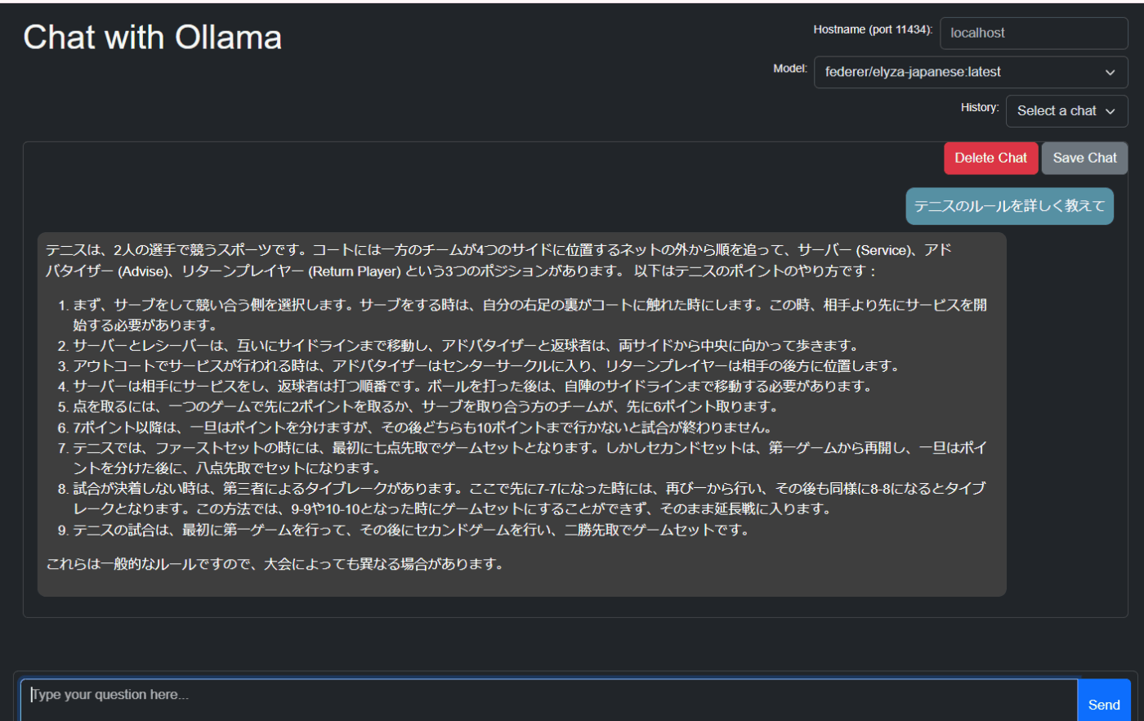Click the 'History:' label
The height and width of the screenshot is (721, 1144).
click(980, 107)
